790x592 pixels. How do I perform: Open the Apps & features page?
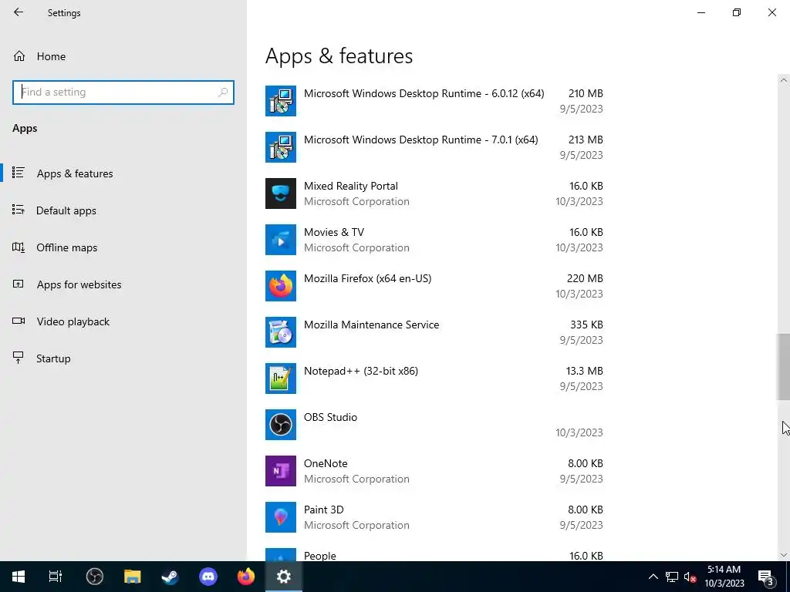point(75,173)
